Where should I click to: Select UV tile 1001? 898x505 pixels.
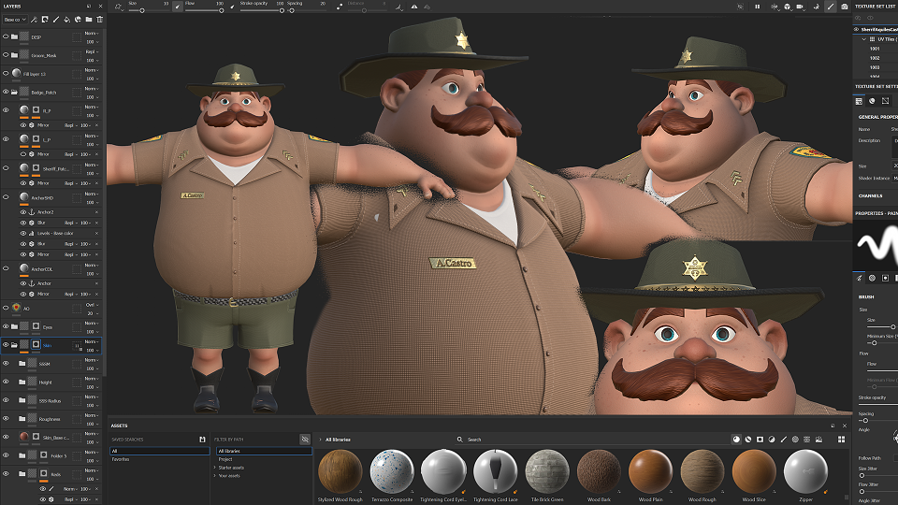click(x=875, y=49)
